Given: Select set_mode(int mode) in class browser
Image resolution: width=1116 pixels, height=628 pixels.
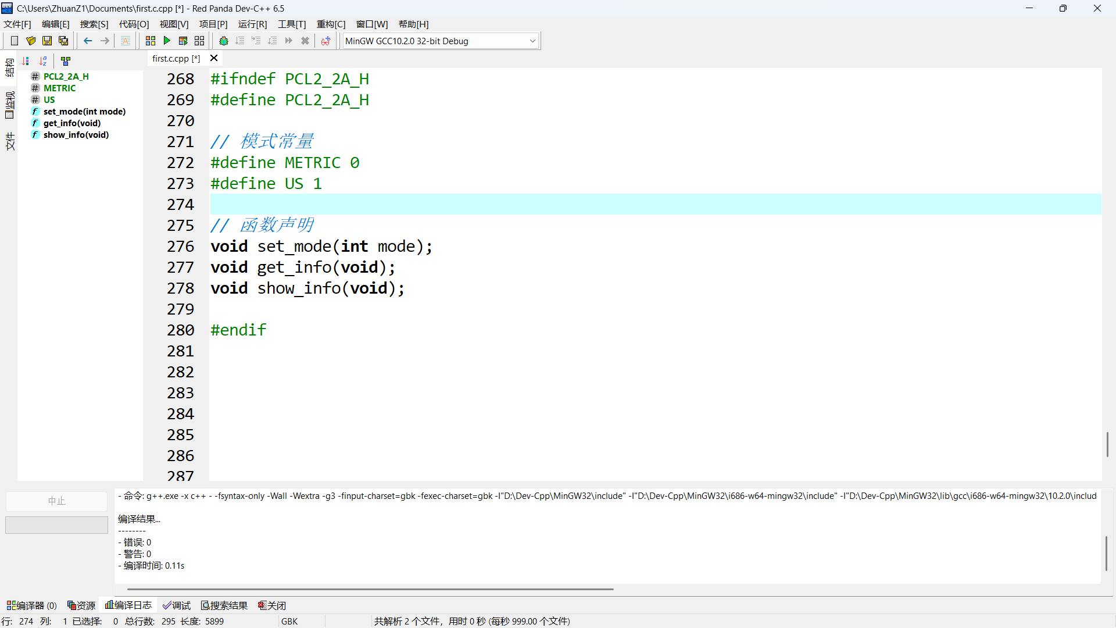Looking at the screenshot, I should 84,112.
